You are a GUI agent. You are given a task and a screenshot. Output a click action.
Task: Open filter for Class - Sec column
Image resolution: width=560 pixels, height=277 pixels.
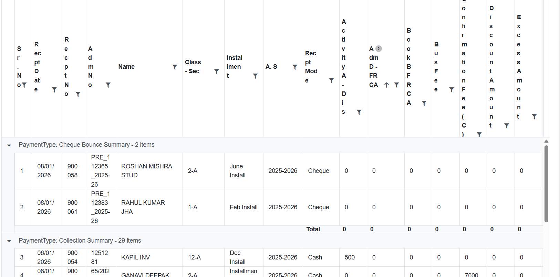click(x=217, y=72)
